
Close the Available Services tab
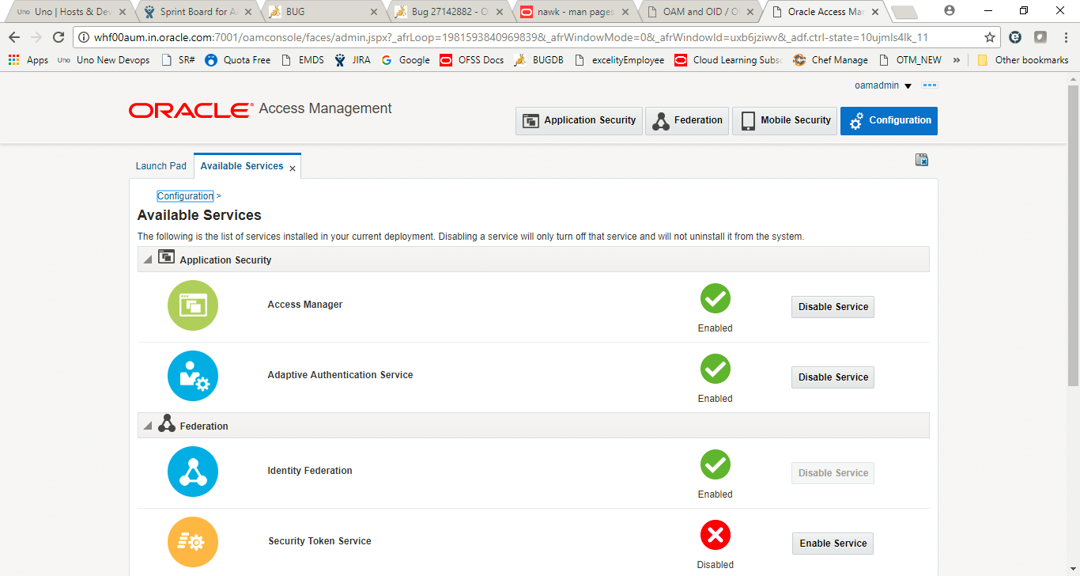click(293, 169)
